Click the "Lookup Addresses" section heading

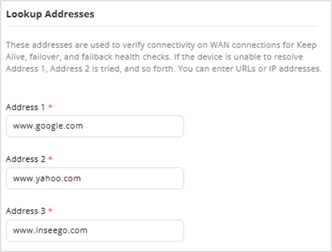point(51,15)
